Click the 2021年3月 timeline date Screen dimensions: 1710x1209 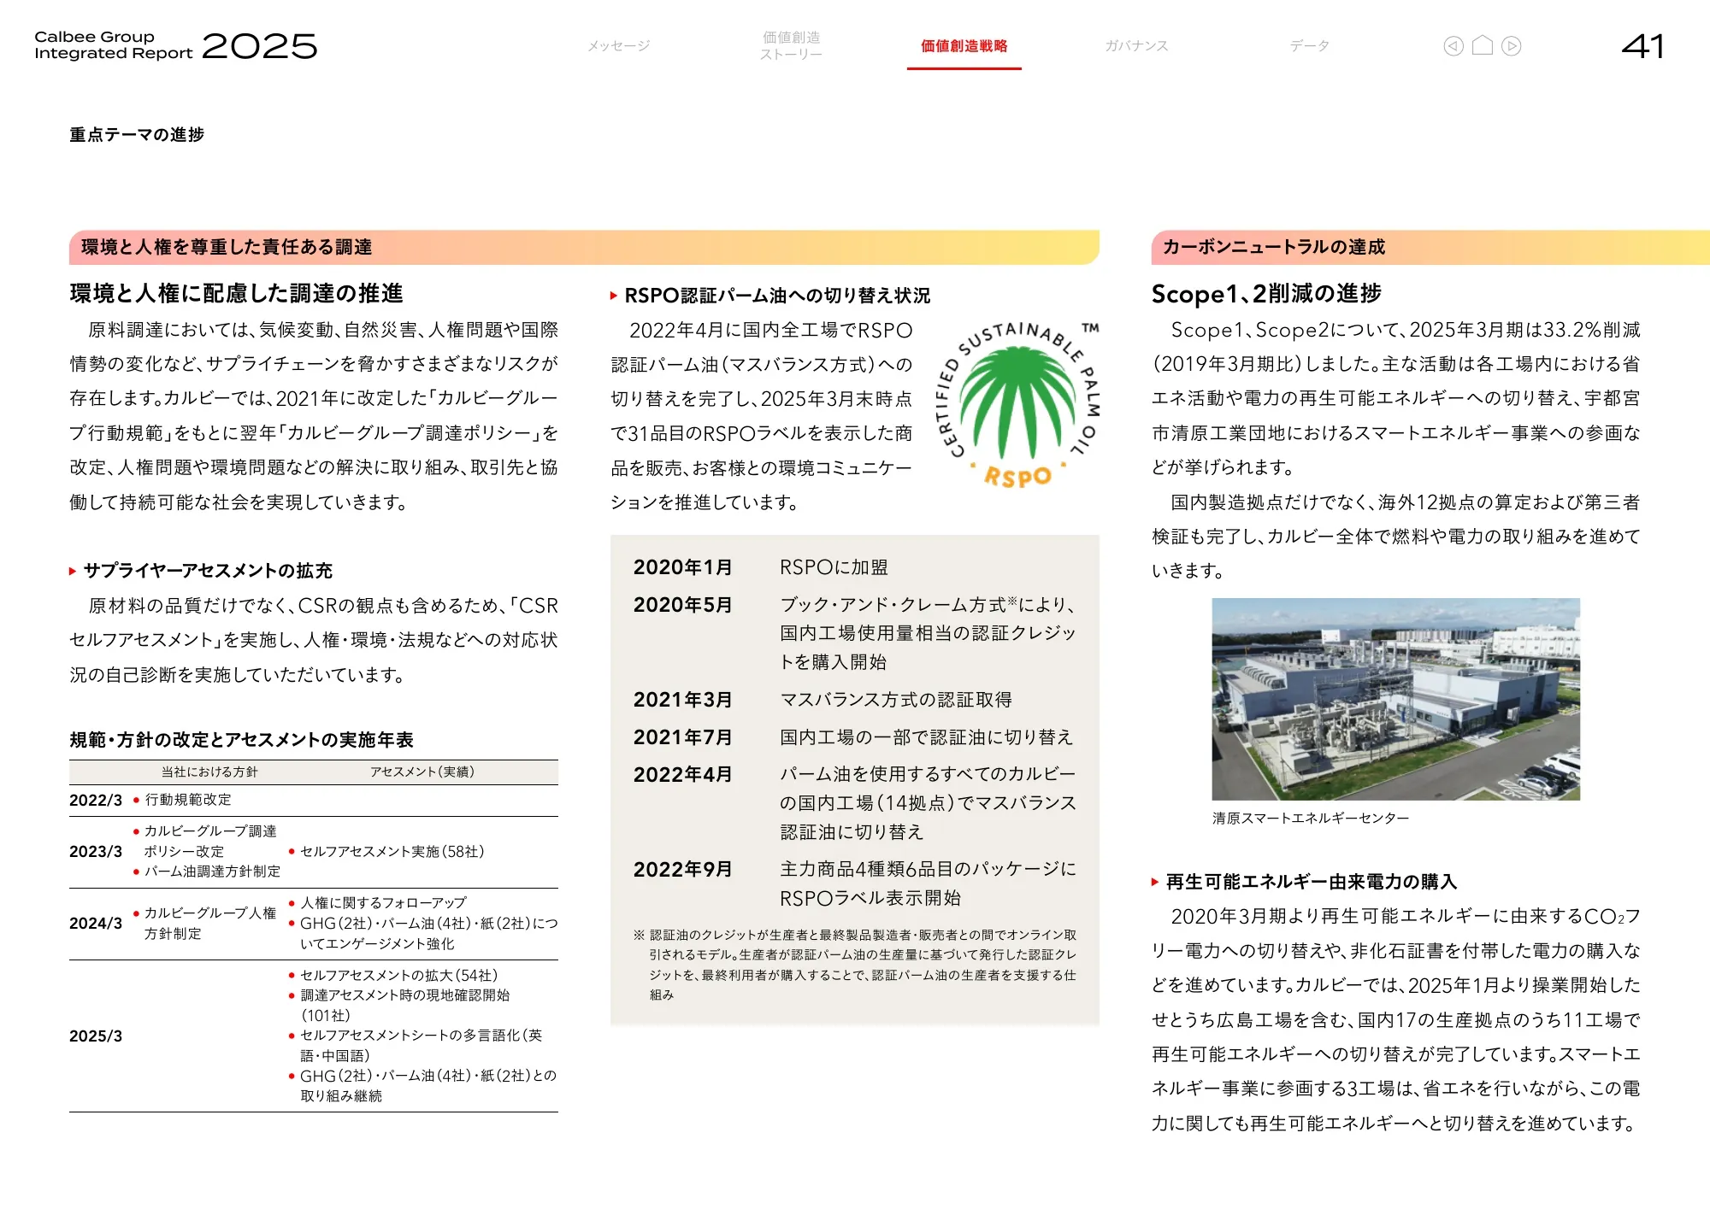tap(682, 700)
